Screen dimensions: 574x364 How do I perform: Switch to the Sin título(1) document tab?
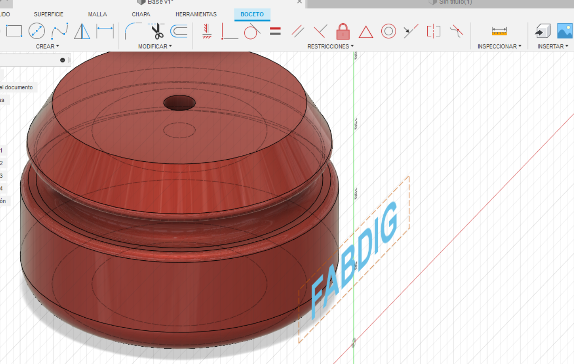(x=450, y=2)
